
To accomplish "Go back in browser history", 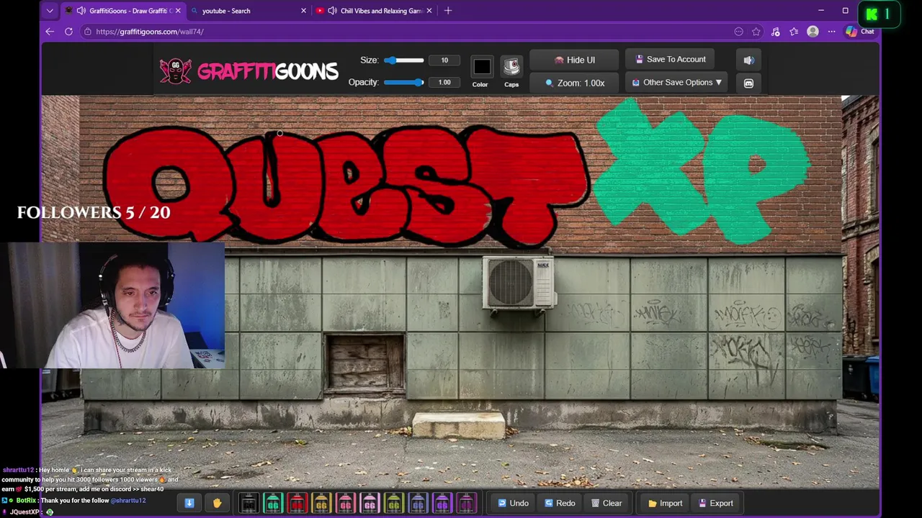I will tap(50, 32).
